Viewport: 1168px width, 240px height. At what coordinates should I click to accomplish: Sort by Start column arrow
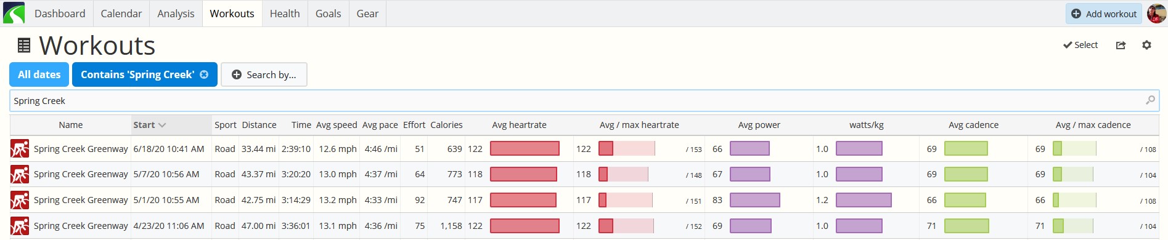(162, 125)
